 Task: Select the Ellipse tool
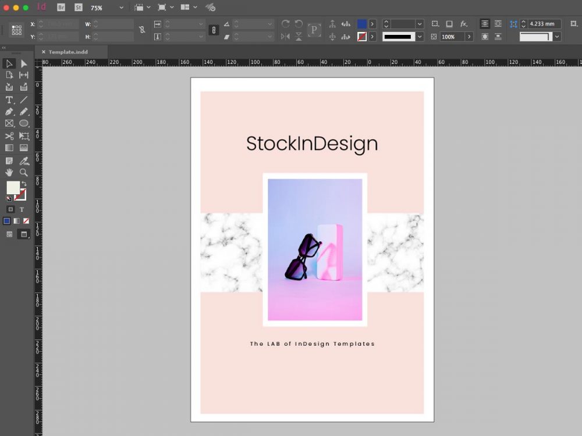tap(24, 123)
